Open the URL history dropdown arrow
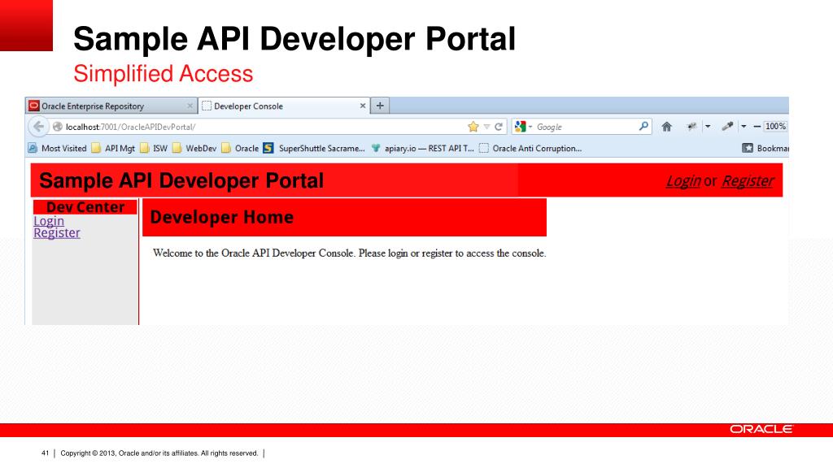Image resolution: width=833 pixels, height=468 pixels. (x=486, y=127)
